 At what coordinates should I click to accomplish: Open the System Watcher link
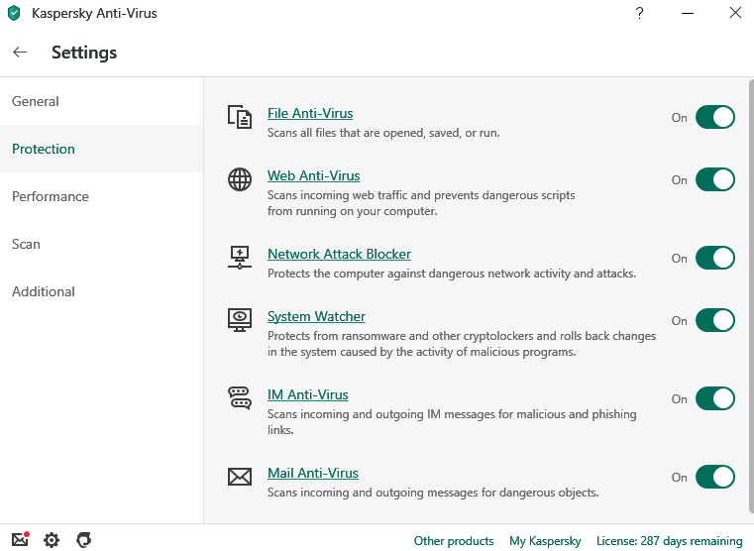point(316,317)
